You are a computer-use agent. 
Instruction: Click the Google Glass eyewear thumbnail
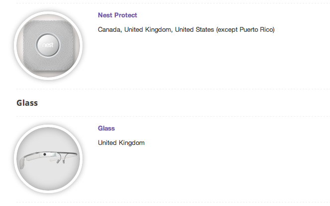48,159
